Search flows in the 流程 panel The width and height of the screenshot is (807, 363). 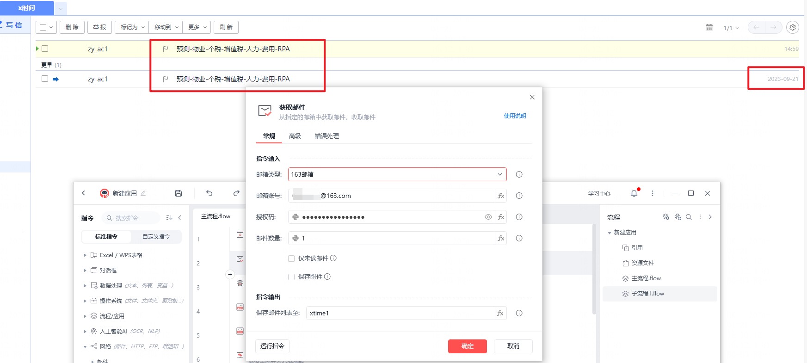689,217
